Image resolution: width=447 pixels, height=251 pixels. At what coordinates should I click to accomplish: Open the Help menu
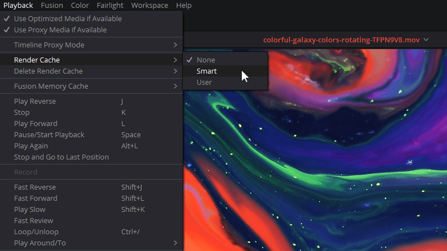click(x=183, y=6)
